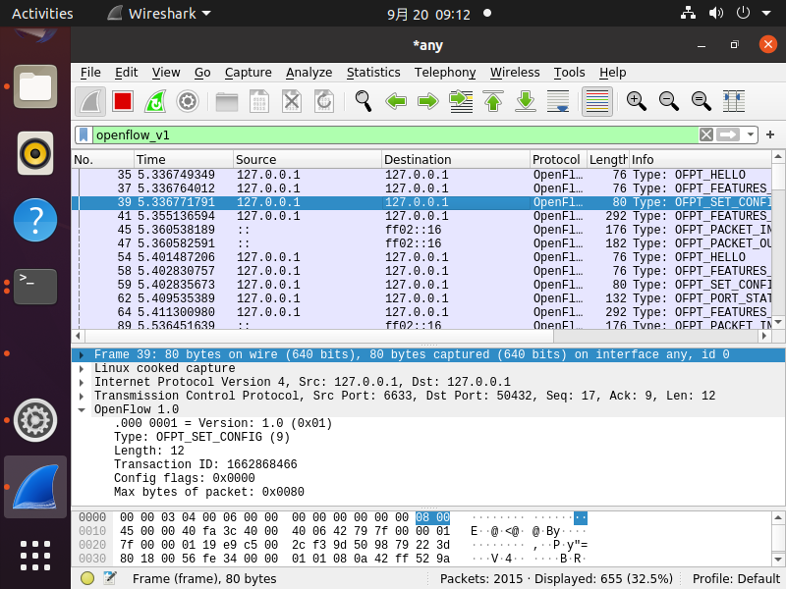Open Files from the Ubuntu dock
The width and height of the screenshot is (786, 589).
[x=35, y=86]
